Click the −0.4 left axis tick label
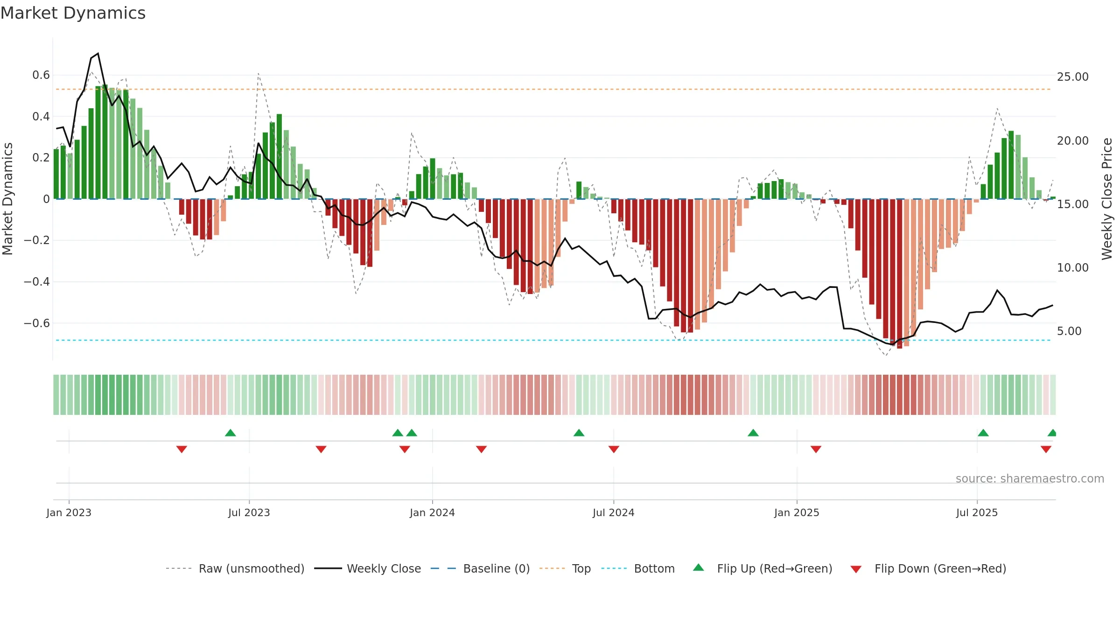This screenshot has height=630, width=1120. click(37, 281)
